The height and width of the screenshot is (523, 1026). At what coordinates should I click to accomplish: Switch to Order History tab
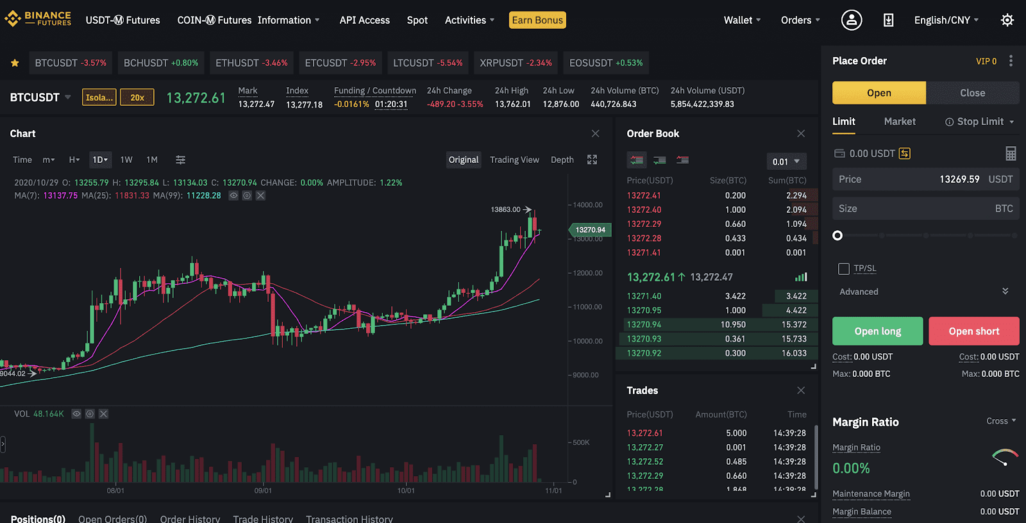pyautogui.click(x=190, y=519)
